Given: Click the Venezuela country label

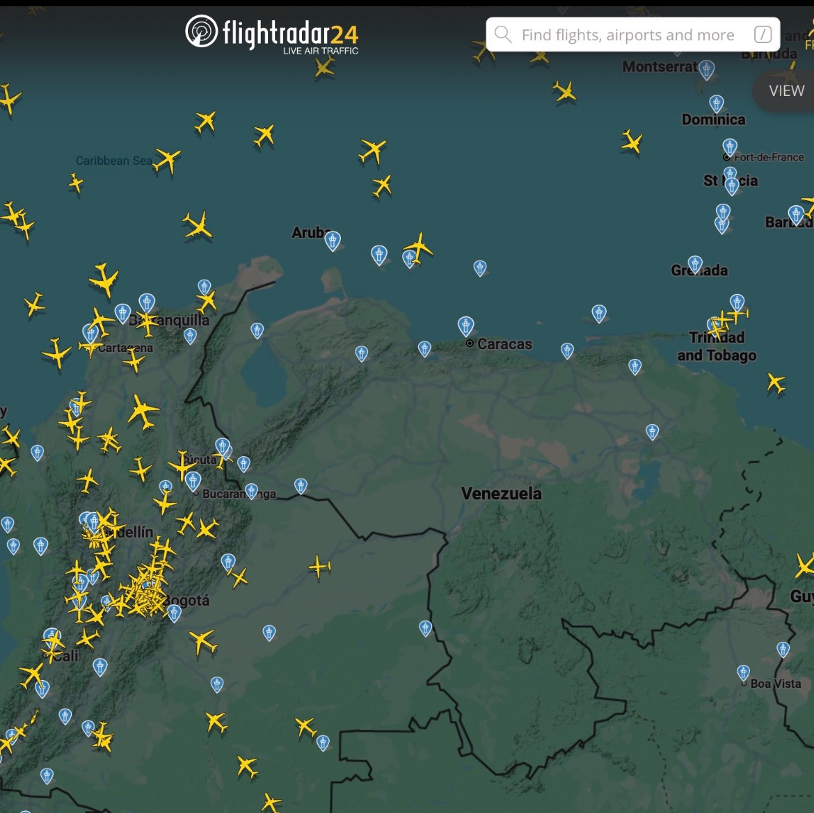Looking at the screenshot, I should (x=502, y=493).
